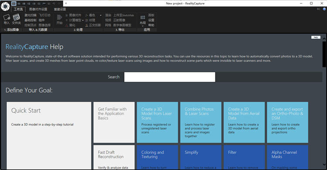327x170 pixels.
Task: Click 控制顶点 in import metadata group
Action: (31, 25)
